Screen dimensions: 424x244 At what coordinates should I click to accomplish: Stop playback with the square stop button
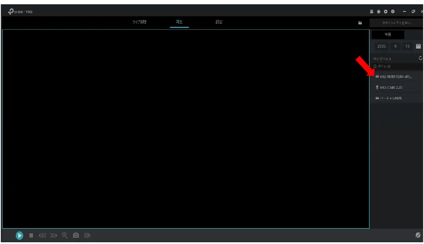click(x=31, y=236)
